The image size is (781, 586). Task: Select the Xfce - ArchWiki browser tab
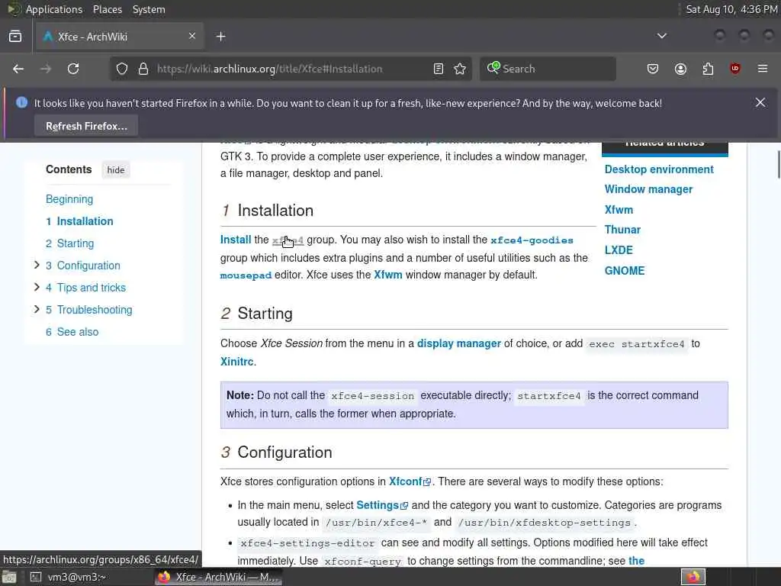tap(120, 37)
